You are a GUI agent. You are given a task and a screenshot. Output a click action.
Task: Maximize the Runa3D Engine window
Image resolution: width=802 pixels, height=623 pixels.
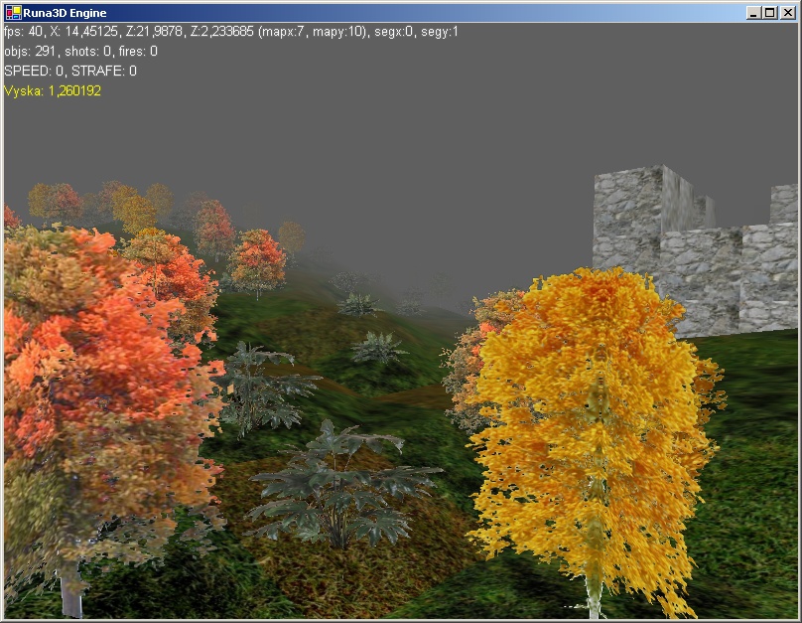(770, 13)
